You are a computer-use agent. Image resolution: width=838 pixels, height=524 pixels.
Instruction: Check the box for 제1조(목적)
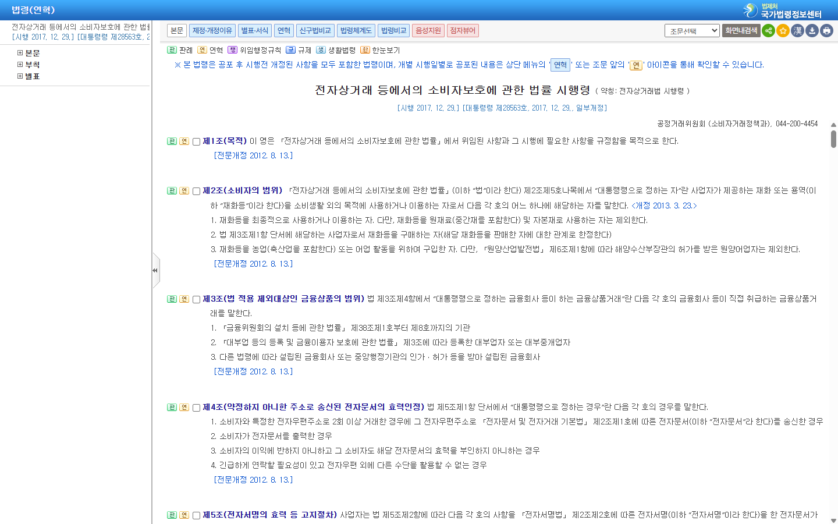pos(196,141)
